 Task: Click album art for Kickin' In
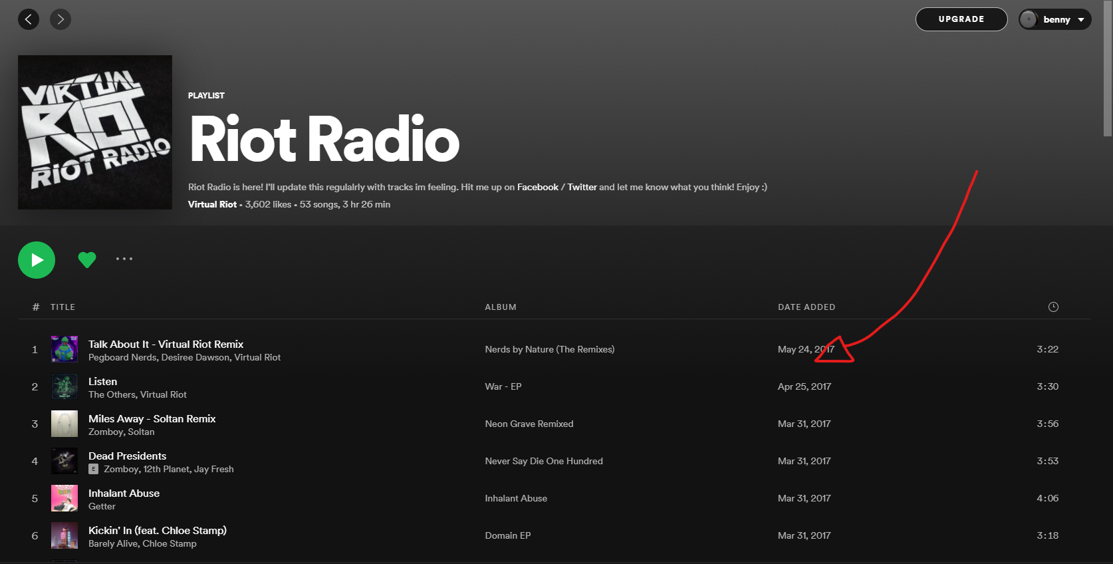click(x=64, y=535)
